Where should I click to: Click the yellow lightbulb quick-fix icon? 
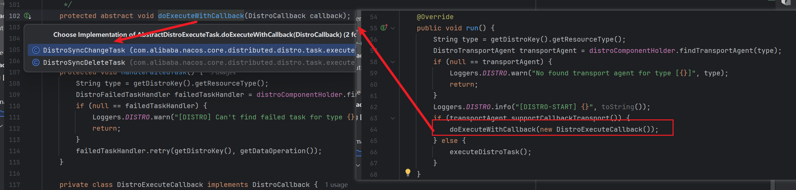click(x=408, y=172)
